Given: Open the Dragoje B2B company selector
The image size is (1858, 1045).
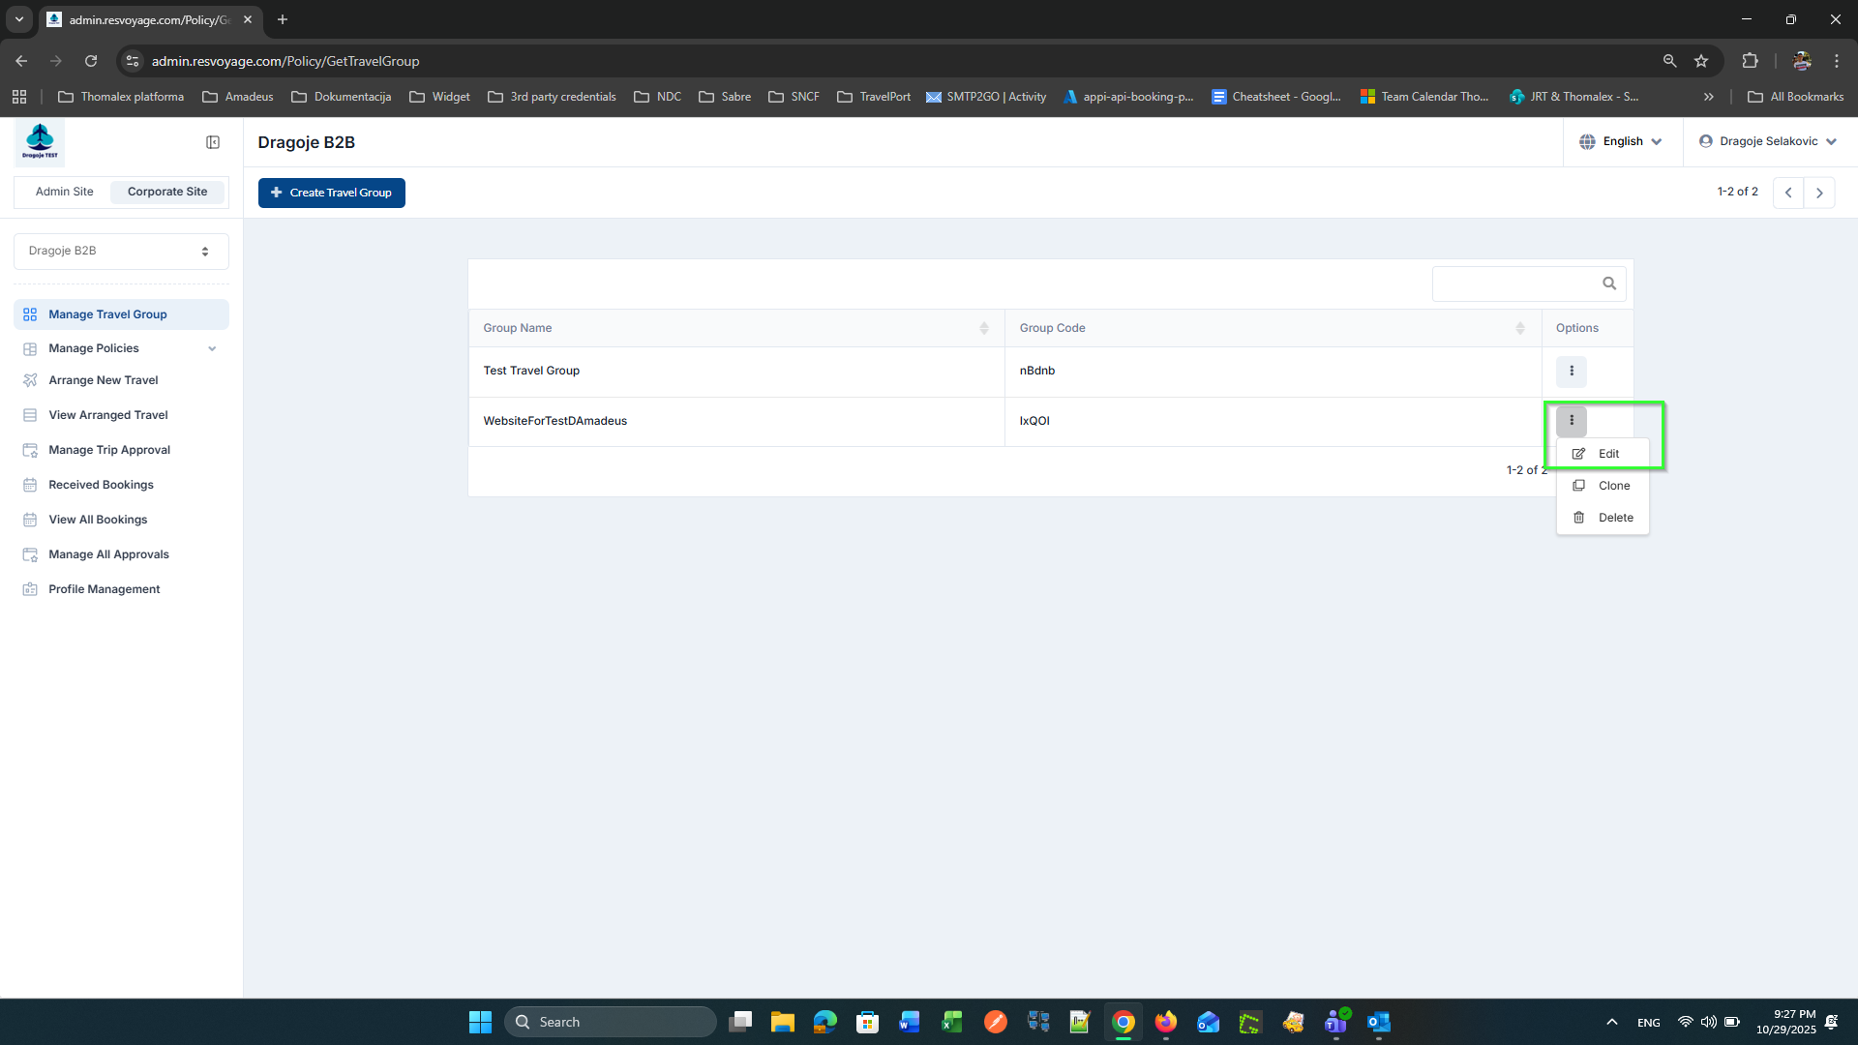Looking at the screenshot, I should [x=121, y=251].
